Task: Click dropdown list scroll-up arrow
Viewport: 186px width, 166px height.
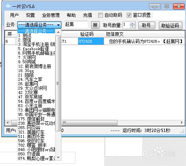Action: click(x=58, y=32)
